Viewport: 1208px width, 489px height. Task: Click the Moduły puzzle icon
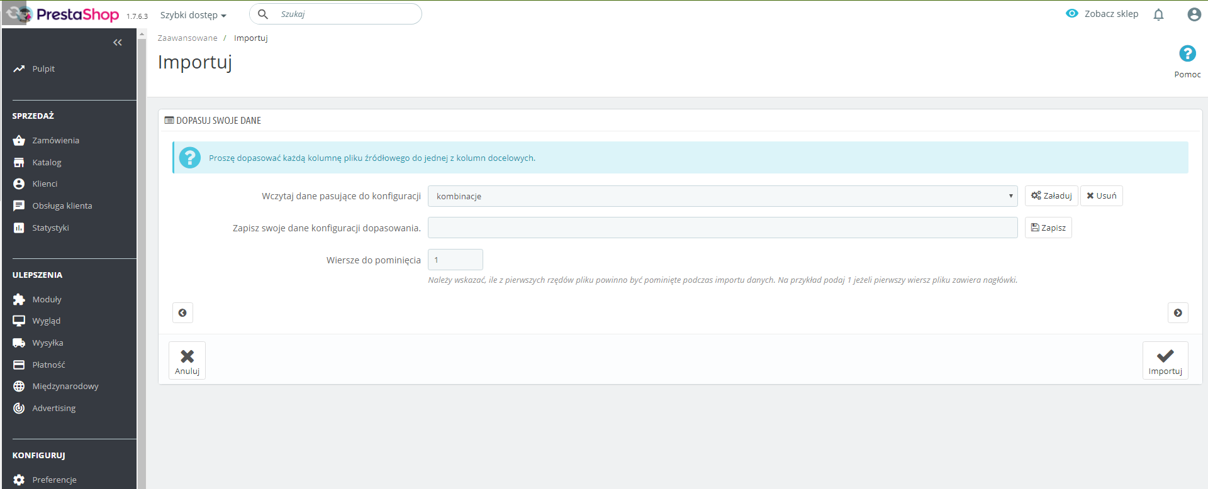click(x=19, y=299)
